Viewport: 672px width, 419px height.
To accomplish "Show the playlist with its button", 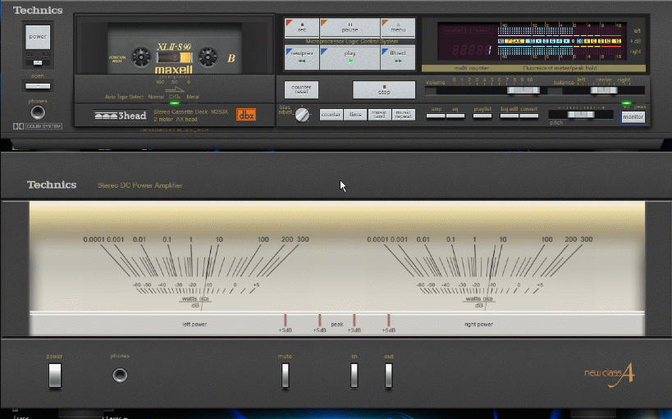I will pos(482,116).
